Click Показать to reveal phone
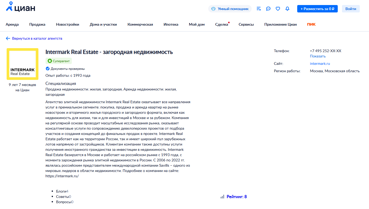 coord(318,56)
